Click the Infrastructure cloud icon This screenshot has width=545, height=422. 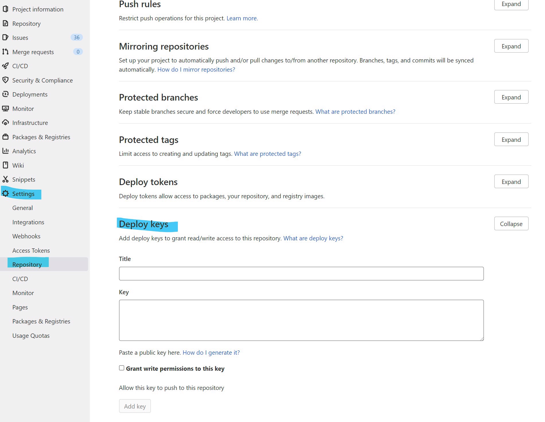(5, 123)
